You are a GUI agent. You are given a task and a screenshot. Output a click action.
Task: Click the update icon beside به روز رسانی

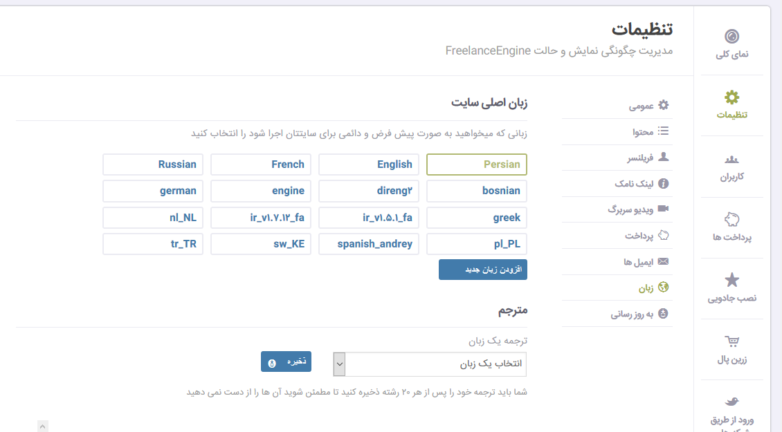coord(663,313)
